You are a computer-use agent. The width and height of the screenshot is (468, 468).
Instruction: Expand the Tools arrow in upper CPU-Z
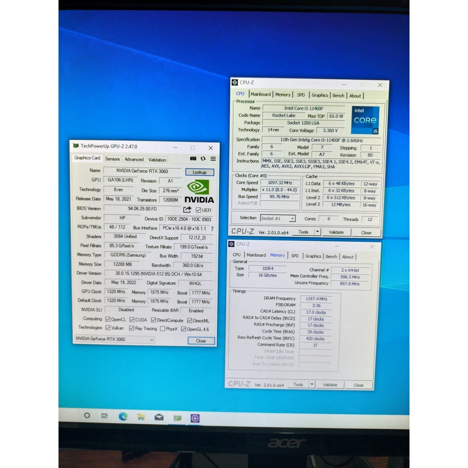tap(317, 232)
